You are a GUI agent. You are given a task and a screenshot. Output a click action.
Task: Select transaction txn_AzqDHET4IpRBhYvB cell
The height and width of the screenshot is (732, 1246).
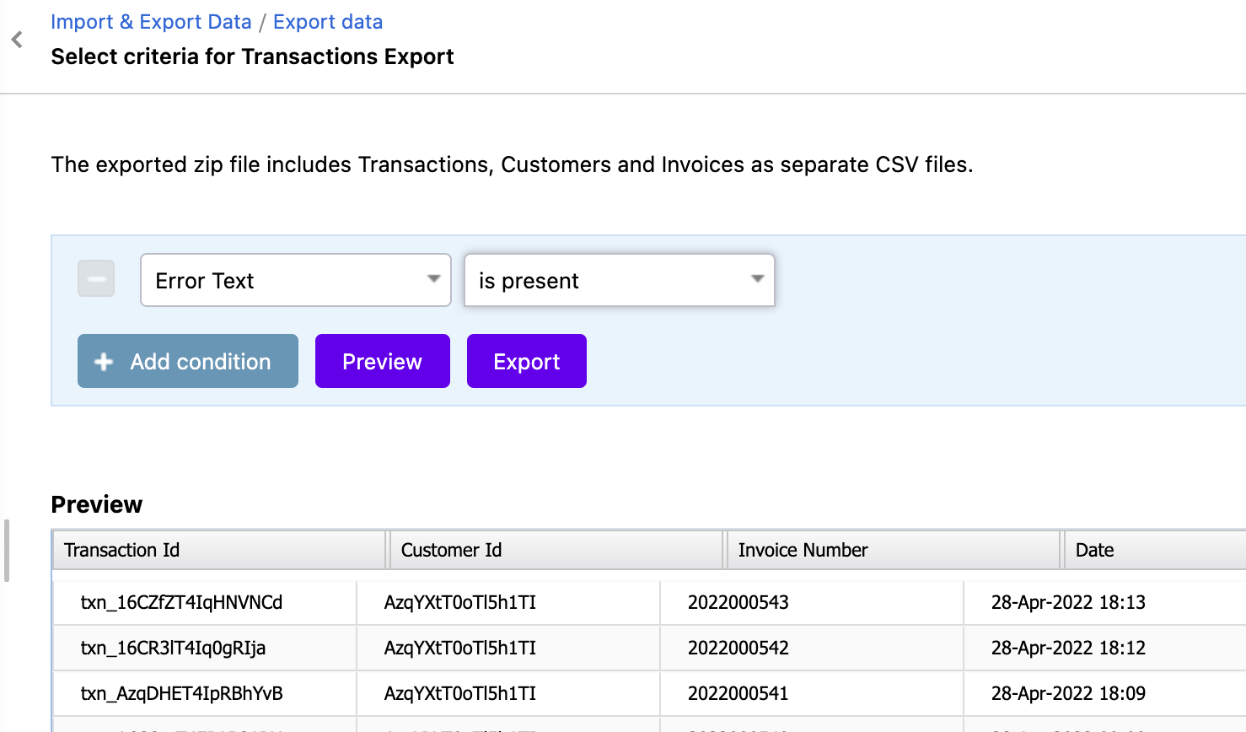tap(181, 694)
